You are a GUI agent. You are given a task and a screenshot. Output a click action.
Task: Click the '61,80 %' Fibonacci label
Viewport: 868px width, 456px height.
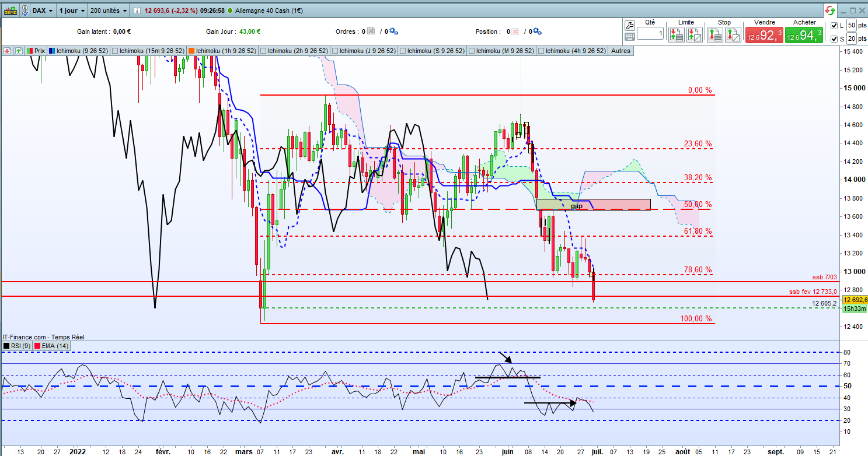(x=698, y=231)
